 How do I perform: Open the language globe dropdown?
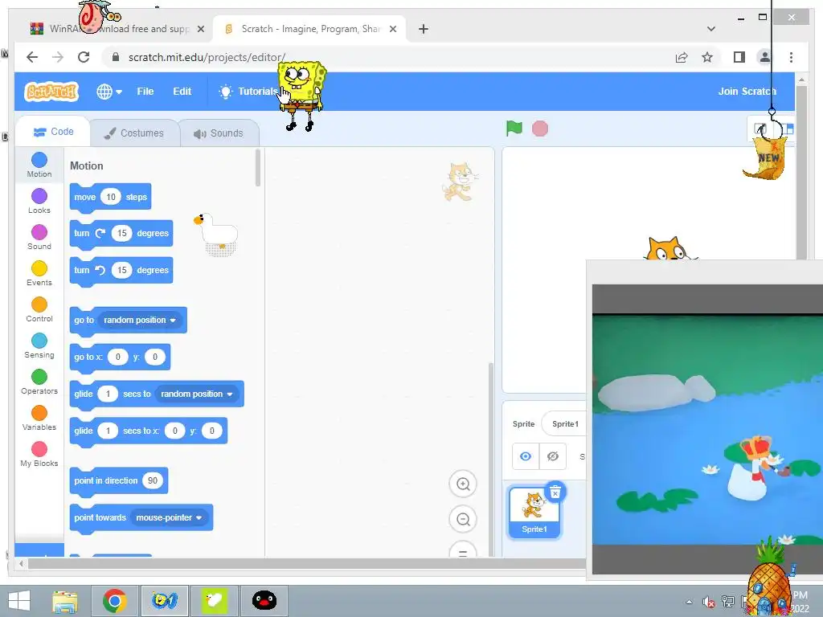click(109, 92)
